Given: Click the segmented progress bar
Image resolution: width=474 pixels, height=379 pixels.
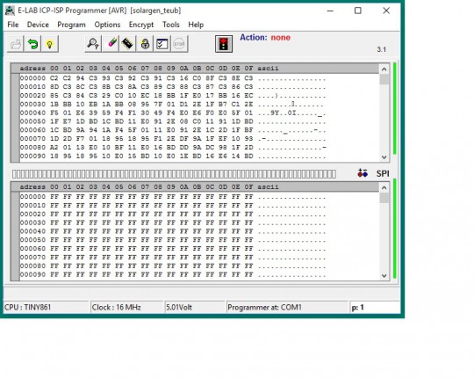Looking at the screenshot, I should [174, 174].
